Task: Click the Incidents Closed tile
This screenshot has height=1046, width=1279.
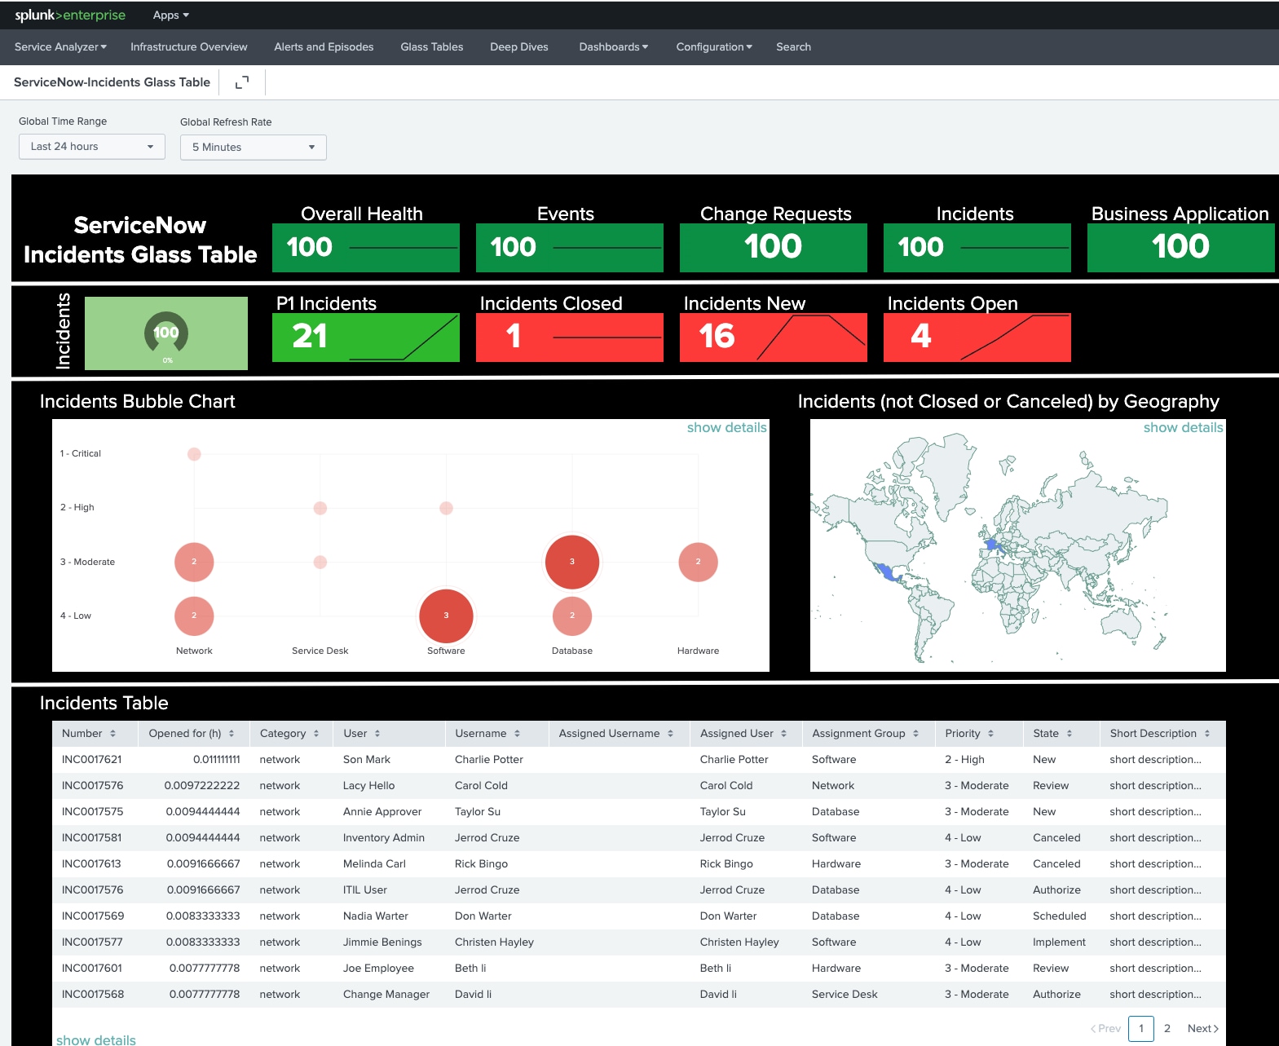Action: (570, 337)
